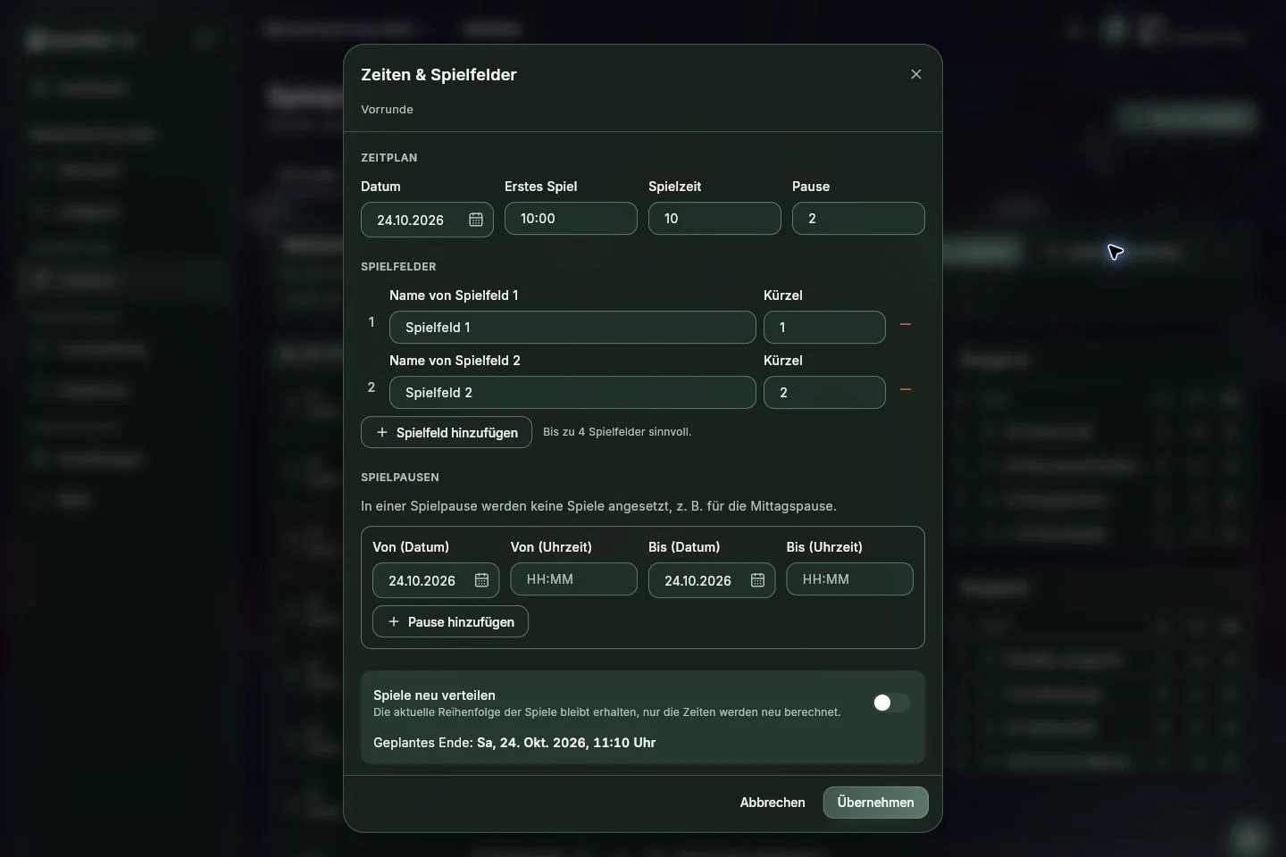Click the Spielzeit input field

[x=714, y=219]
